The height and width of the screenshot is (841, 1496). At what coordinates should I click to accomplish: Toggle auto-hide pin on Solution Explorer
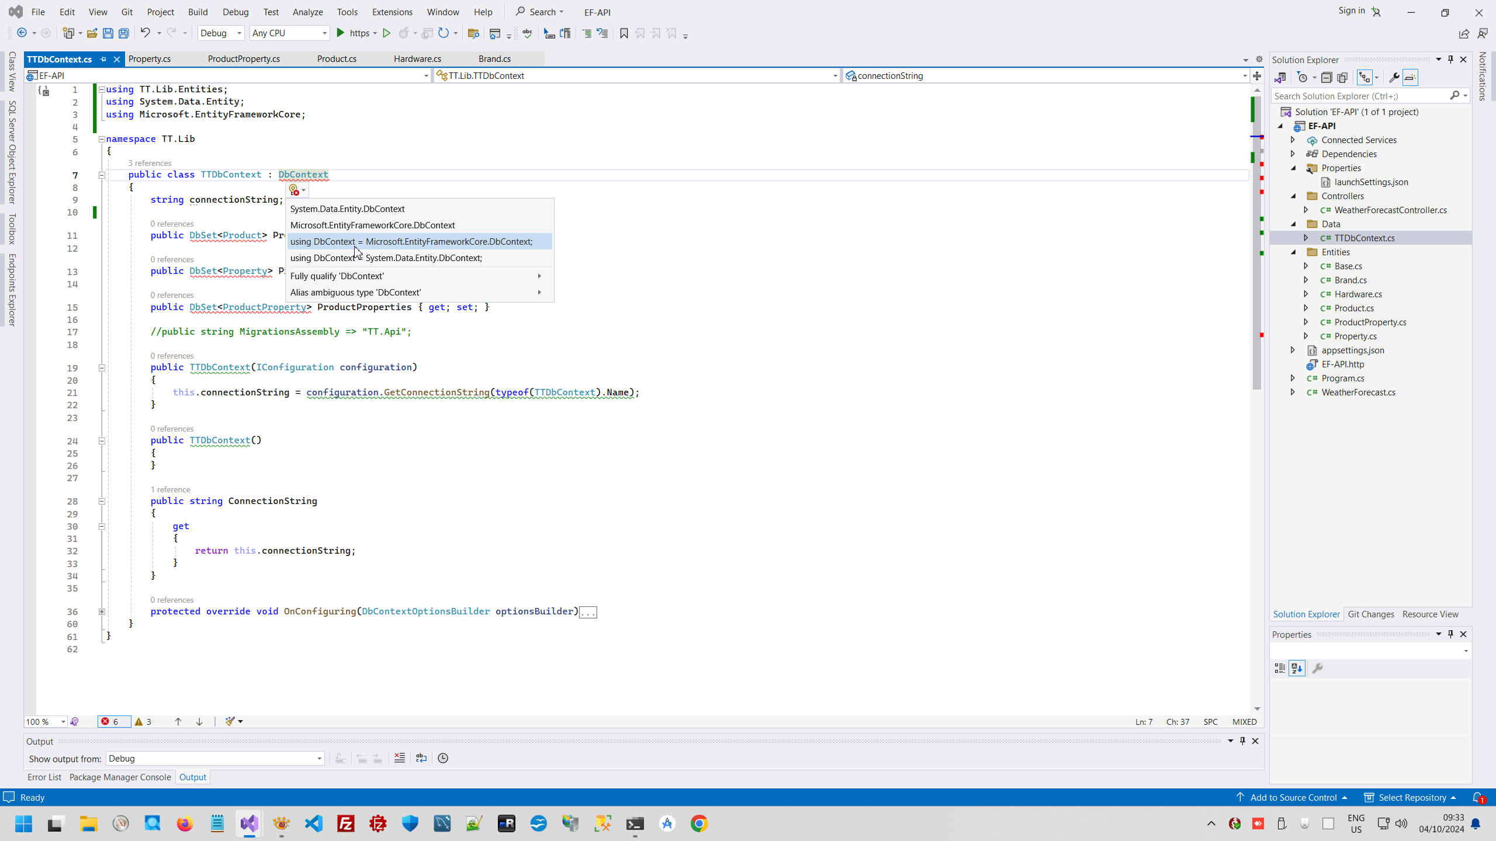(1450, 60)
